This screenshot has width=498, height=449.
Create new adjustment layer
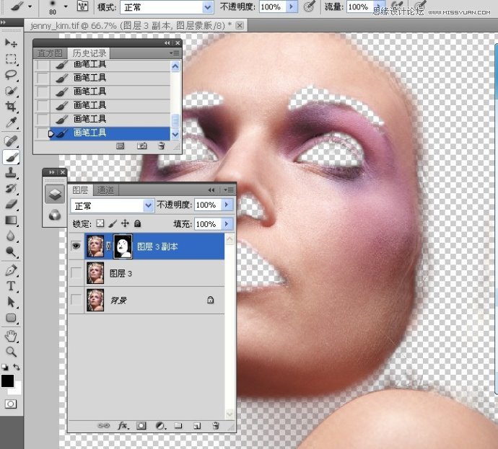(x=160, y=426)
